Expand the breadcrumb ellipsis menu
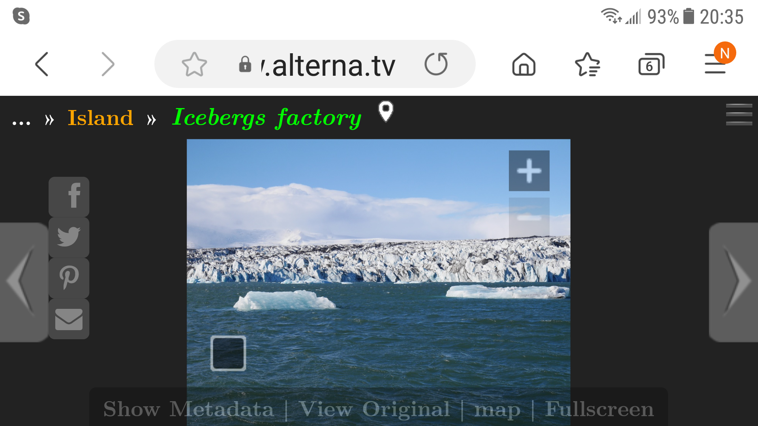 coord(21,119)
